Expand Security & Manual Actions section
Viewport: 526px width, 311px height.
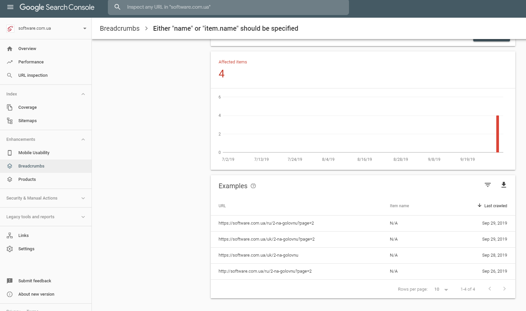point(83,198)
